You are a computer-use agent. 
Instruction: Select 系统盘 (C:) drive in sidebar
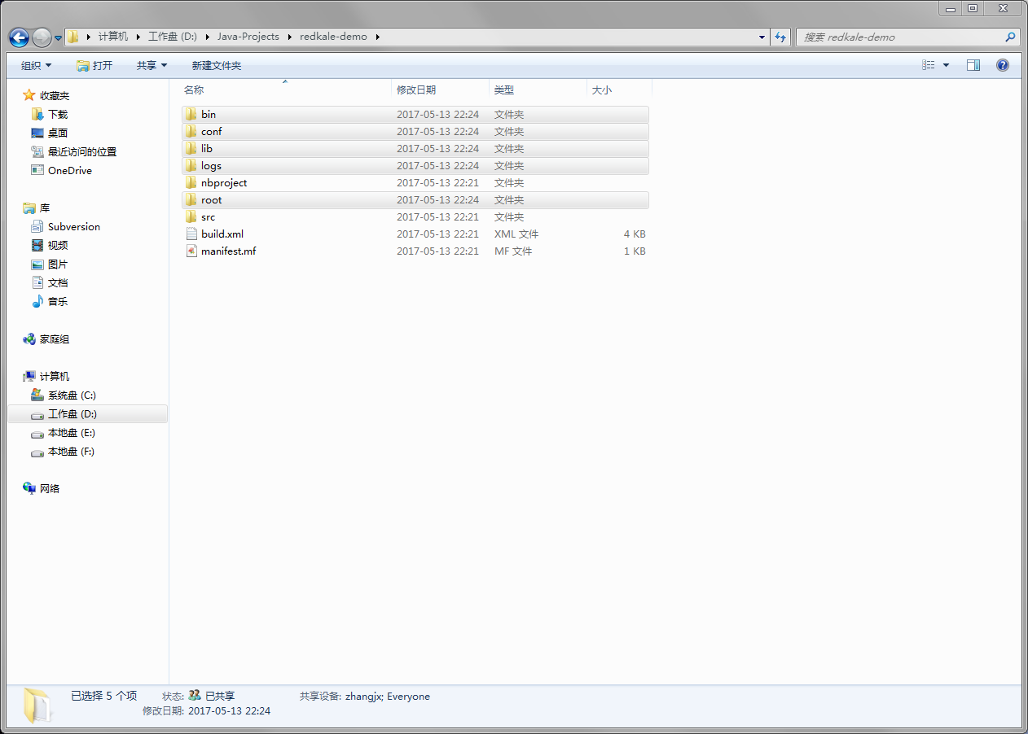(x=72, y=395)
